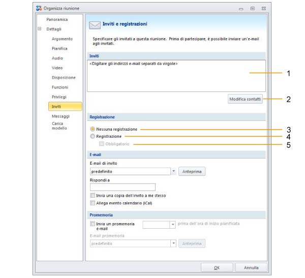
Task: Click the Modifica contatti button
Action: [245, 99]
